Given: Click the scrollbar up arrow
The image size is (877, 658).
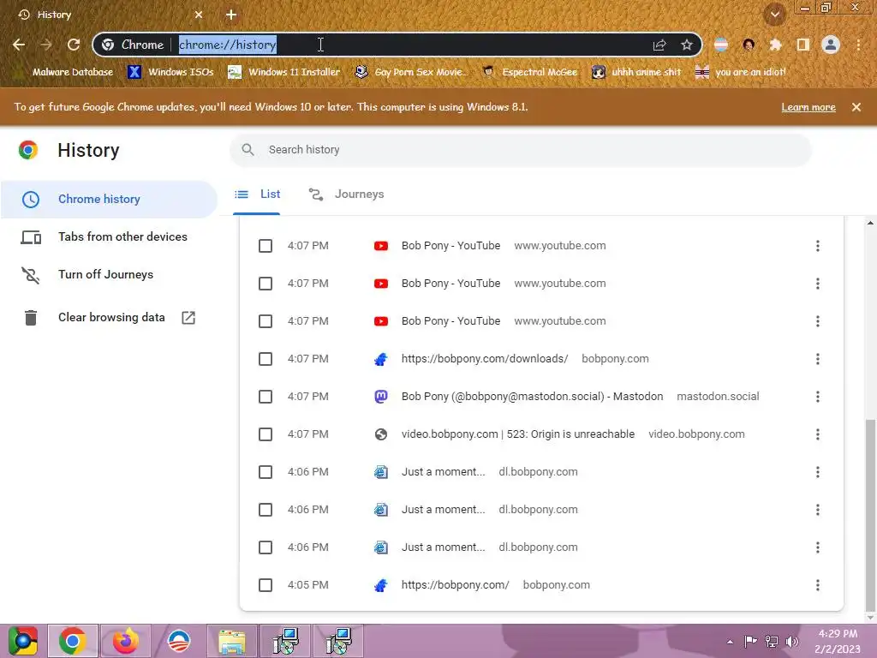Looking at the screenshot, I should (870, 224).
